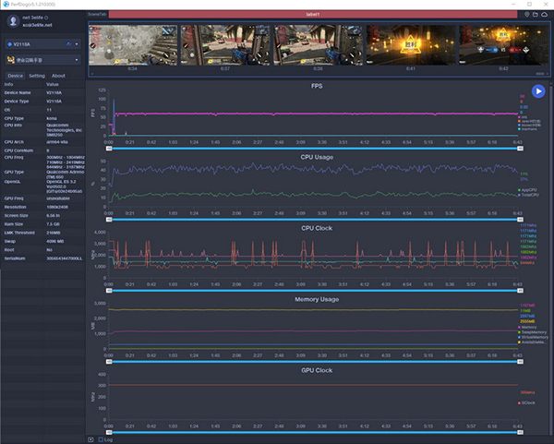Open the folder icon in top bar
Image resolution: width=554 pixels, height=444 pixels.
coord(536,14)
